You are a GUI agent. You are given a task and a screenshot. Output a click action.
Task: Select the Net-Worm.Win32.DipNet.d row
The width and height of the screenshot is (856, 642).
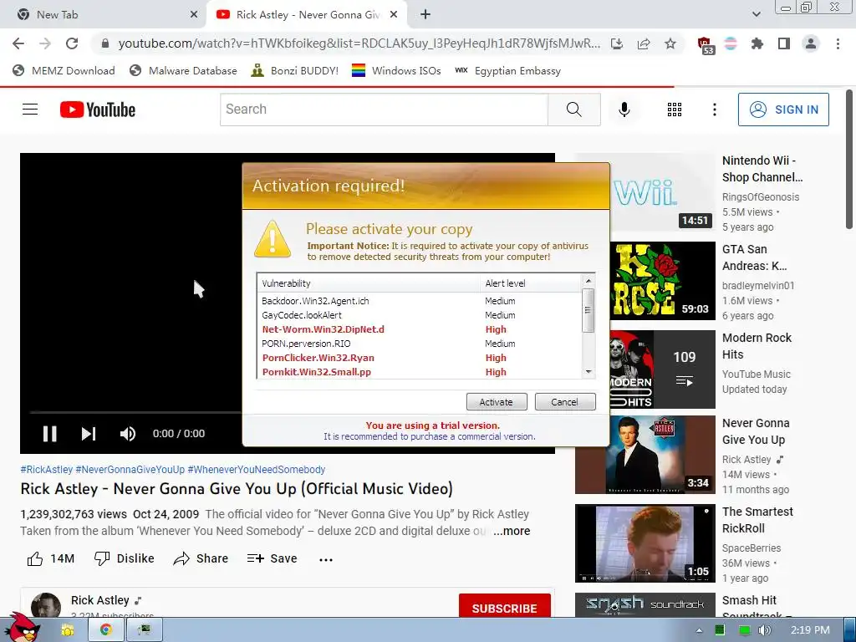coord(420,329)
